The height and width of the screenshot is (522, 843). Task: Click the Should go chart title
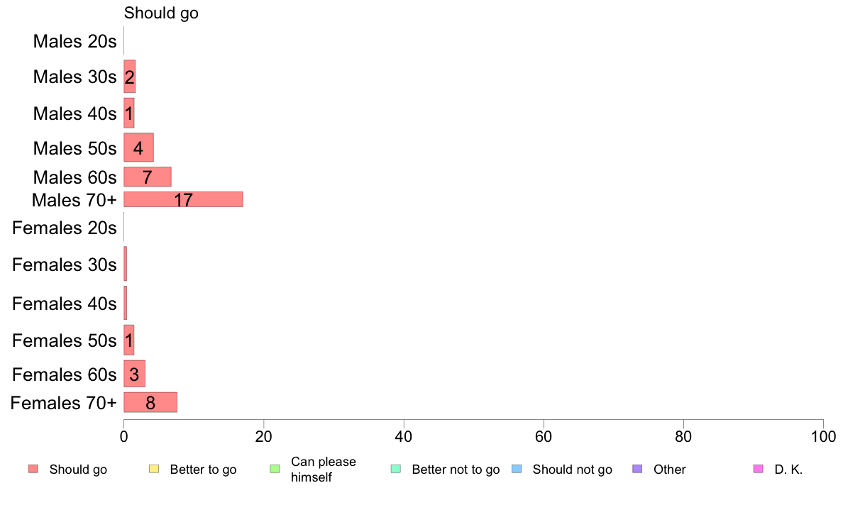(161, 13)
